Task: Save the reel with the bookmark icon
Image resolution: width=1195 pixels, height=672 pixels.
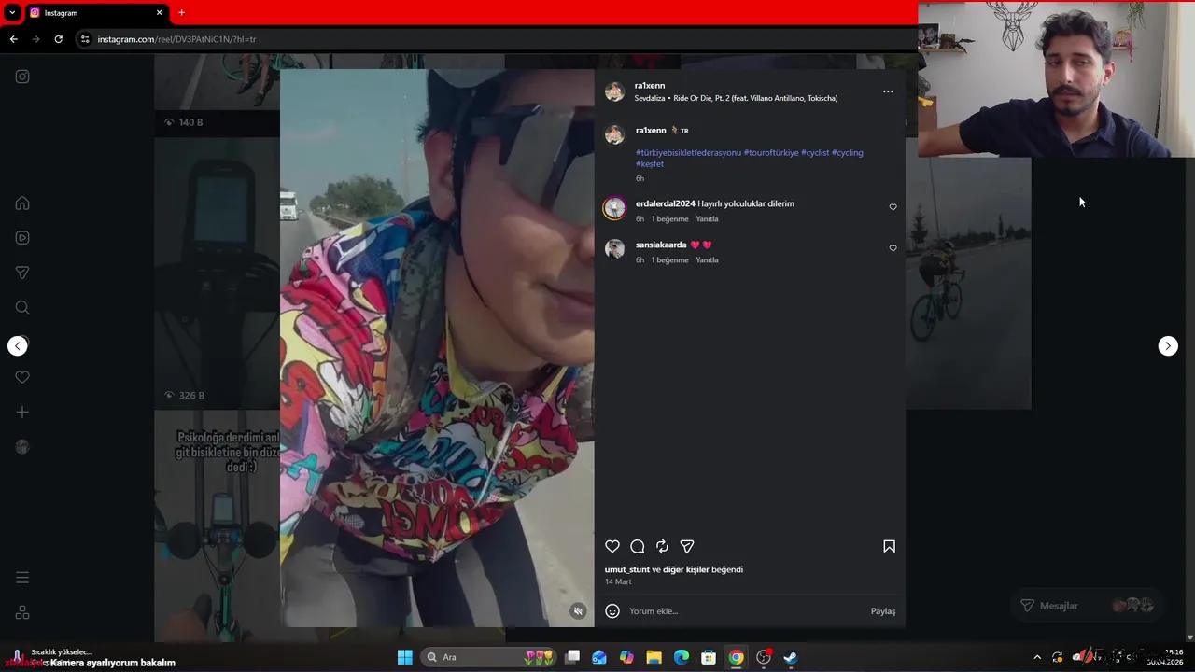Action: click(889, 547)
